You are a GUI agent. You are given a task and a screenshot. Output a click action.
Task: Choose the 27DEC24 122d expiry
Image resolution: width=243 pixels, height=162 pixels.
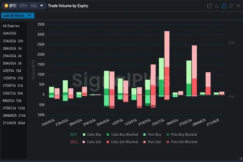click(14, 108)
